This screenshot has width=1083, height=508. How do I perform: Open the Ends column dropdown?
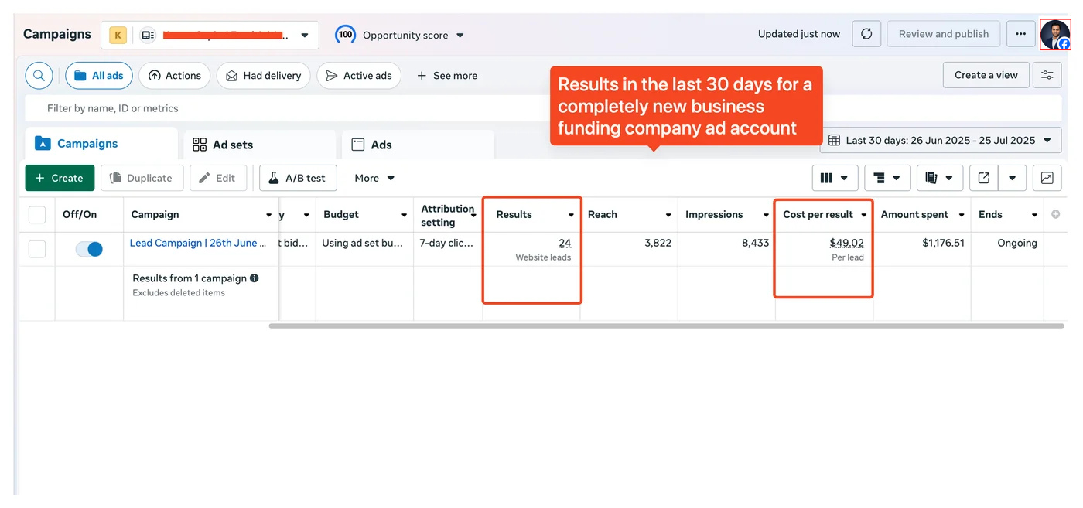click(x=1034, y=215)
